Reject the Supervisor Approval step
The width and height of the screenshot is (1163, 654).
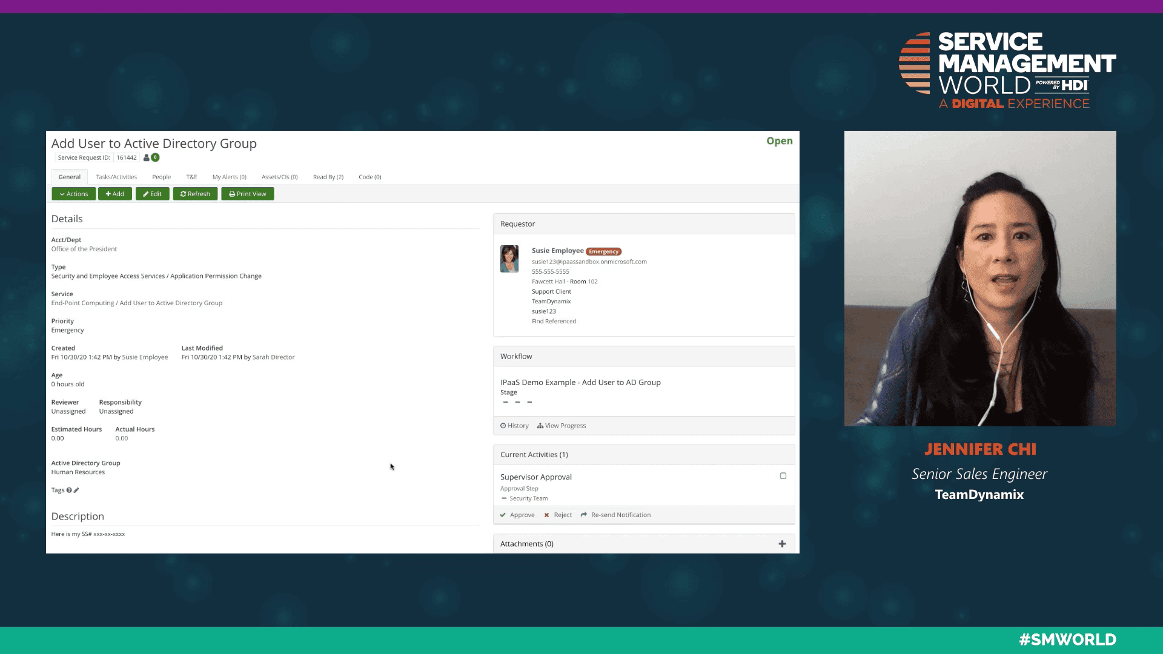[558, 515]
